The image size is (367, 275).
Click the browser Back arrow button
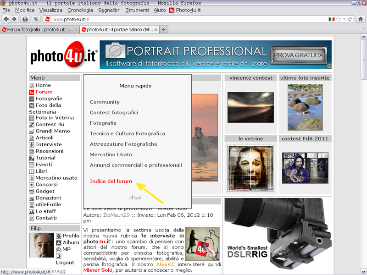[6, 19]
